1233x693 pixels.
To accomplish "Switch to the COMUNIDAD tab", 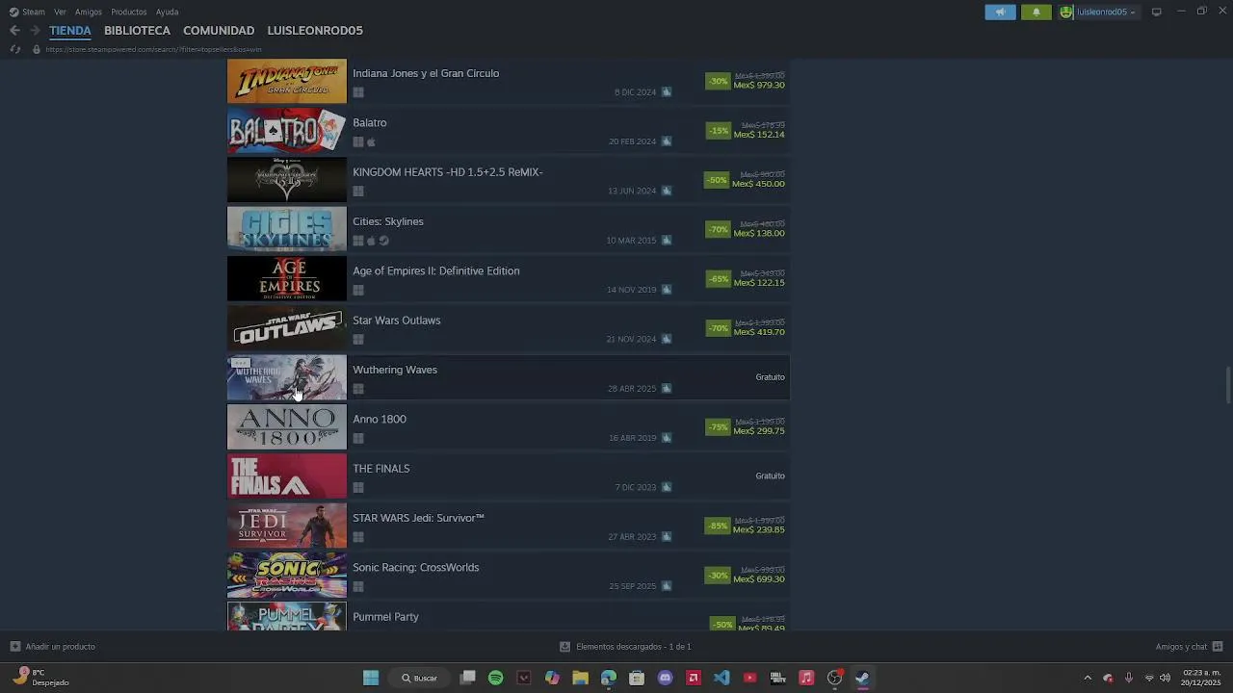I will click(x=219, y=31).
